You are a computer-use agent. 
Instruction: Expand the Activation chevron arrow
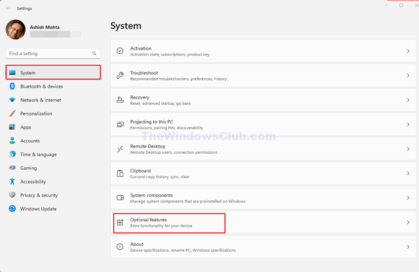408,51
